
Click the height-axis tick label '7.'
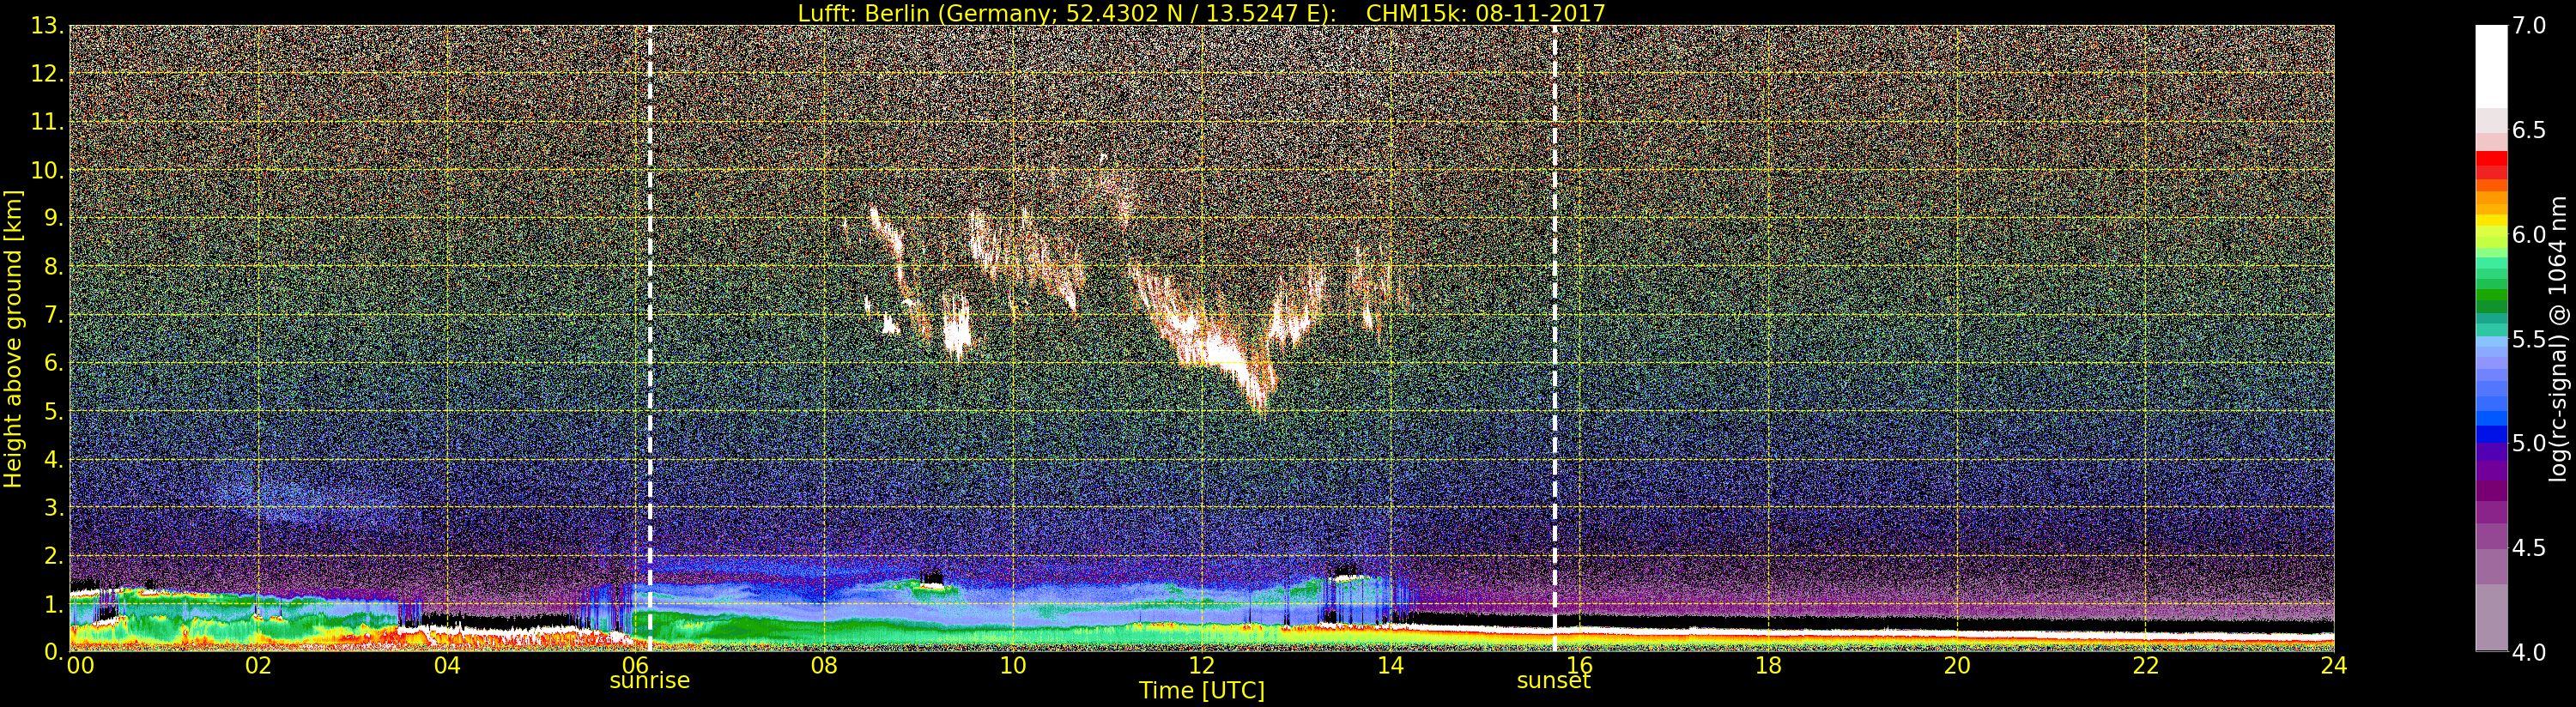pyautogui.click(x=54, y=315)
